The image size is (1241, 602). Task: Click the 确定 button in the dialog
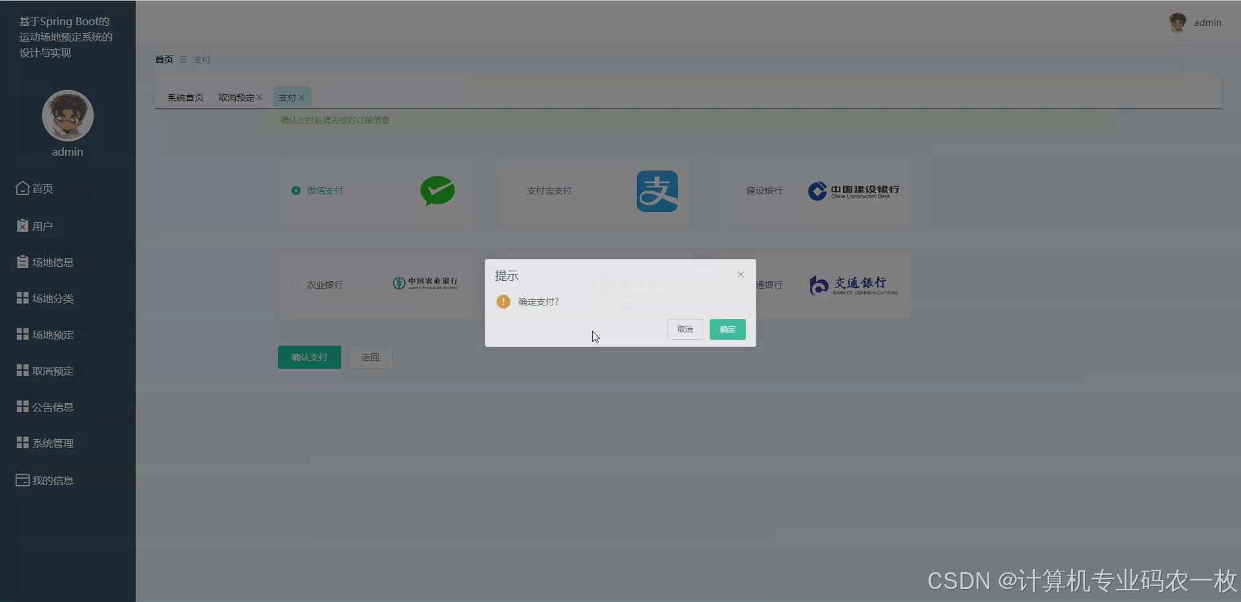(727, 329)
